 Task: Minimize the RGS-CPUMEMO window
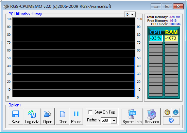pyautogui.click(x=156, y=6)
